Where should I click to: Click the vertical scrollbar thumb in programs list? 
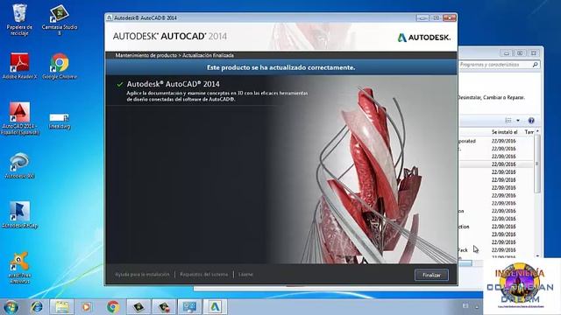537,164
